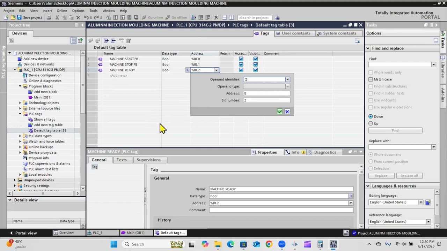
Task: Select the Down search direction radio
Action: (x=371, y=116)
